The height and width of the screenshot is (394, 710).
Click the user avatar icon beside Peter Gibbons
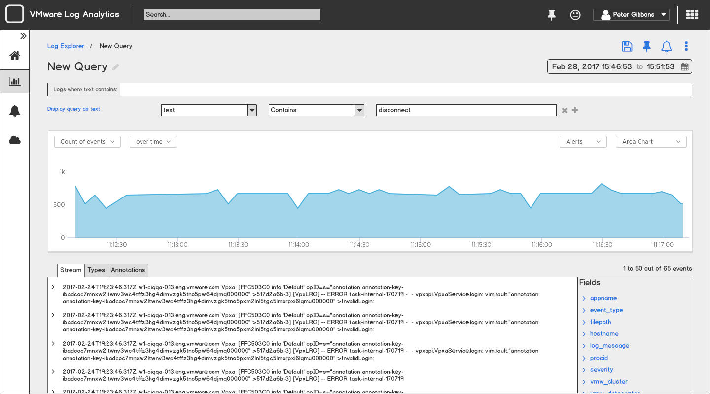(605, 15)
